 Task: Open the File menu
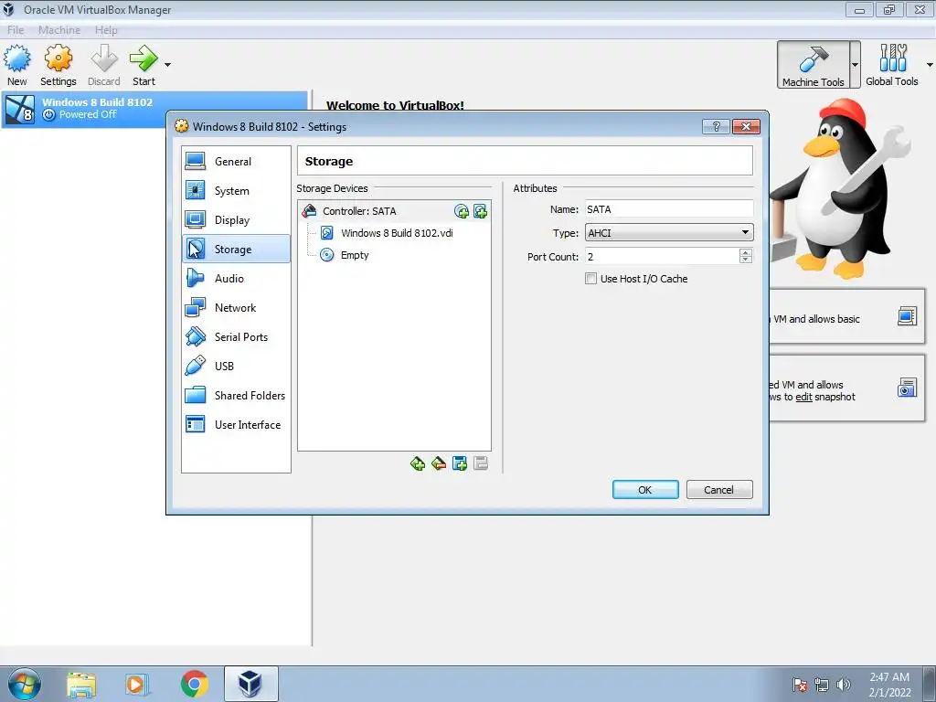16,30
